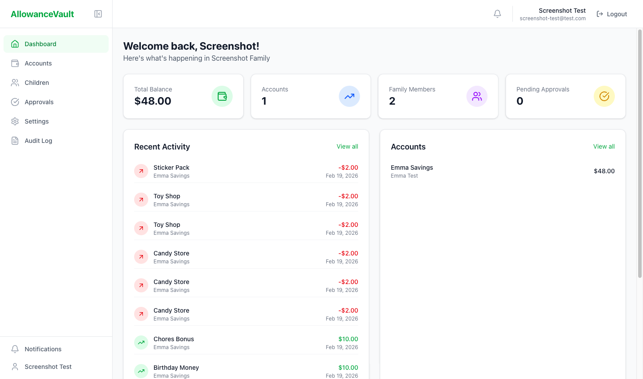Screen dimensions: 643x379
Task: Click the Pending Approvals check icon
Action: (604, 96)
